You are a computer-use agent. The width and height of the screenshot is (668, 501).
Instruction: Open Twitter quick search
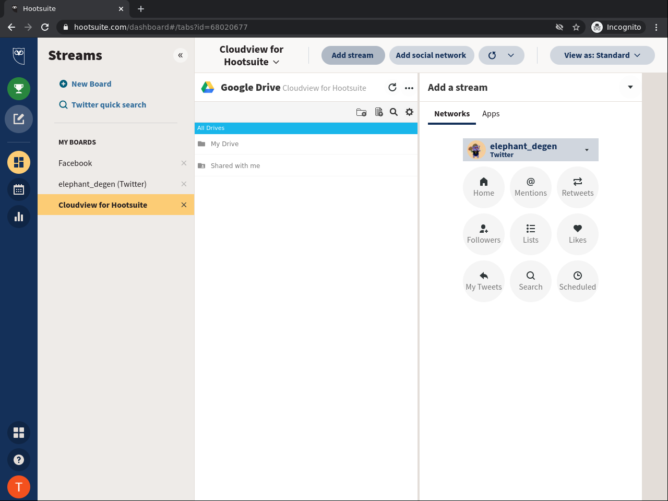[103, 105]
